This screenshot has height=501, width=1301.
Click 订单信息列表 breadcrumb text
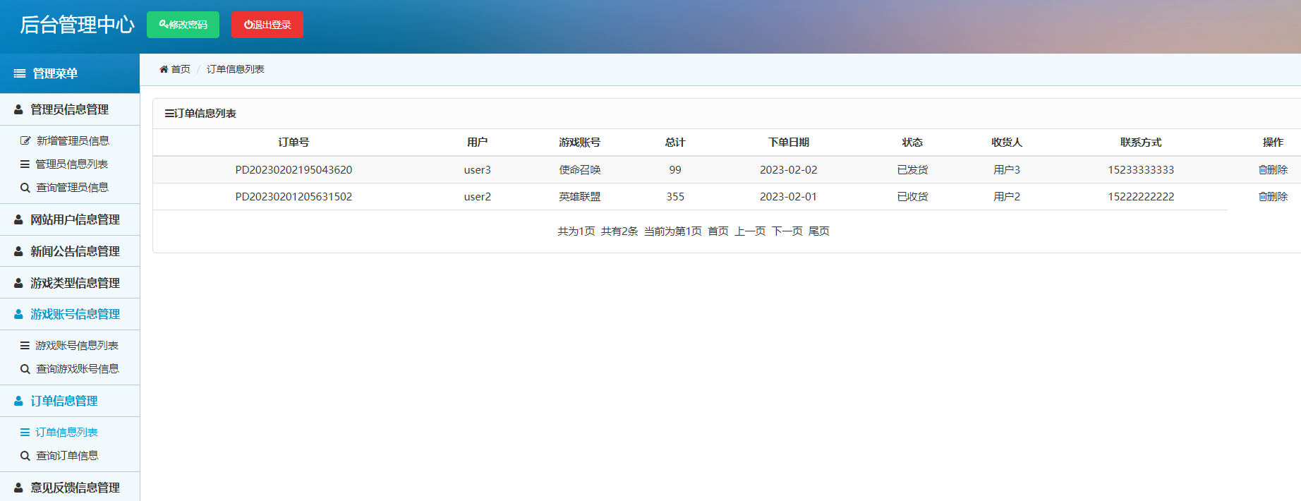[x=236, y=69]
